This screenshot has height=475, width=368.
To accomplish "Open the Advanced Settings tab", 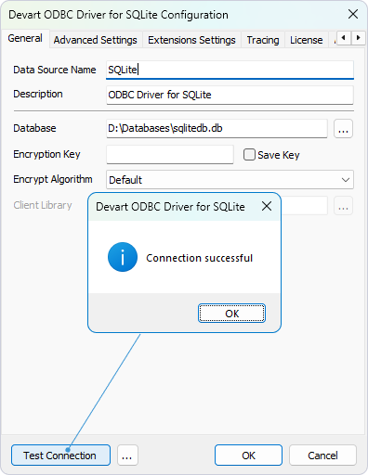I will pyautogui.click(x=96, y=40).
